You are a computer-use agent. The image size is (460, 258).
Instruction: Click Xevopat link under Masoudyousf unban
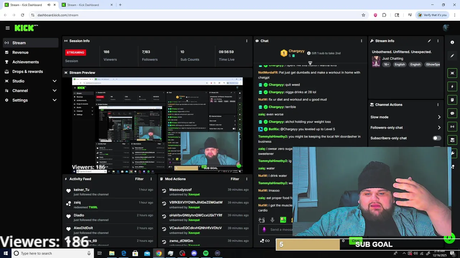[194, 195]
